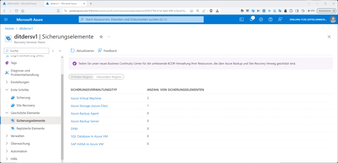Image resolution: width=338 pixels, height=163 pixels.
Task: Click the sidebar vertical scrollbar
Action: pyautogui.click(x=62, y=116)
